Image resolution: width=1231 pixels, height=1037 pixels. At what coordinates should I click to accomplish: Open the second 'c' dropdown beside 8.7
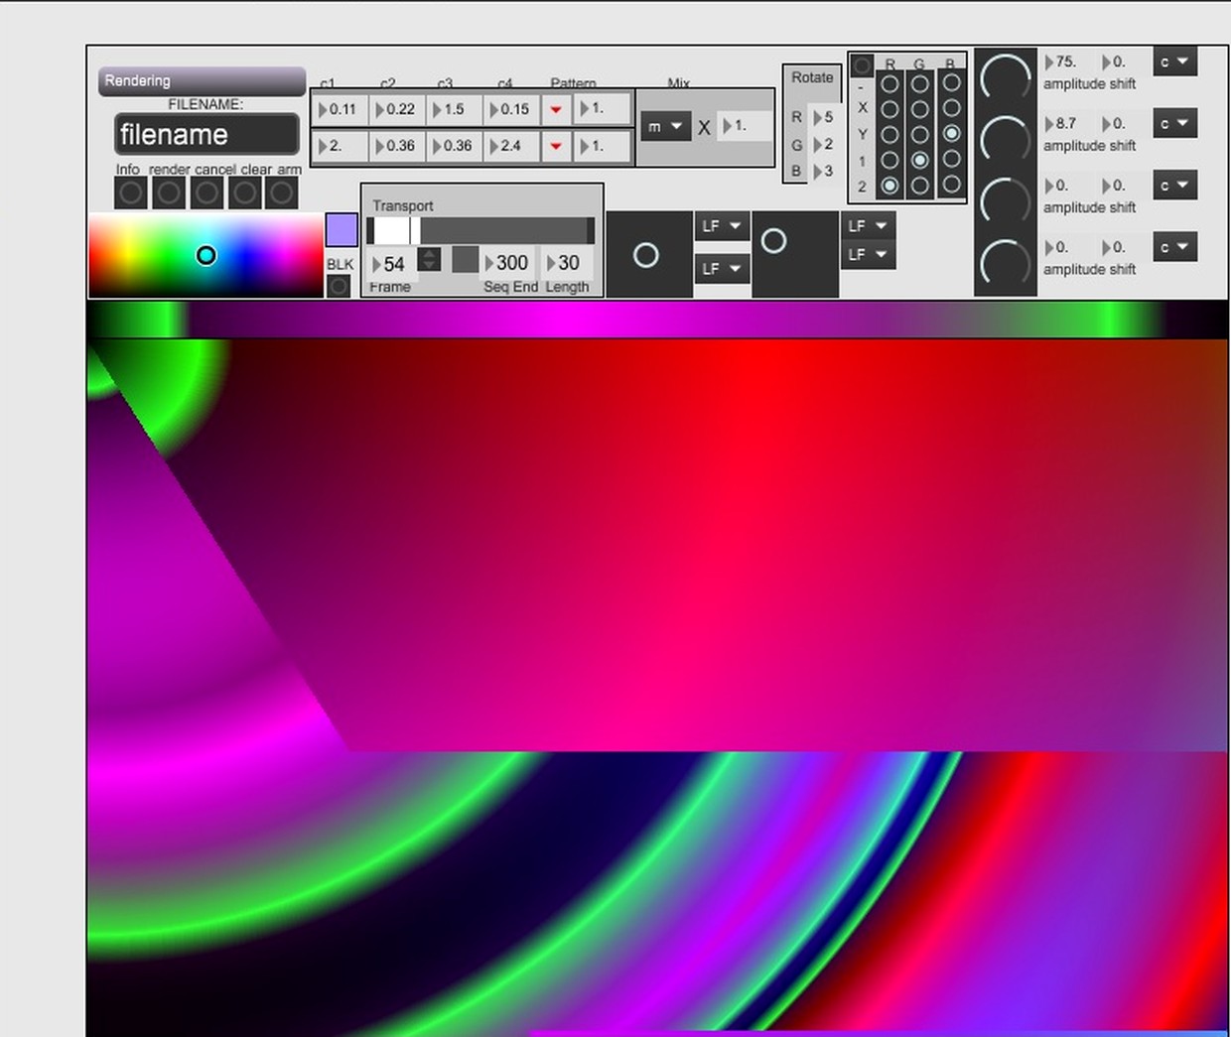(1174, 123)
